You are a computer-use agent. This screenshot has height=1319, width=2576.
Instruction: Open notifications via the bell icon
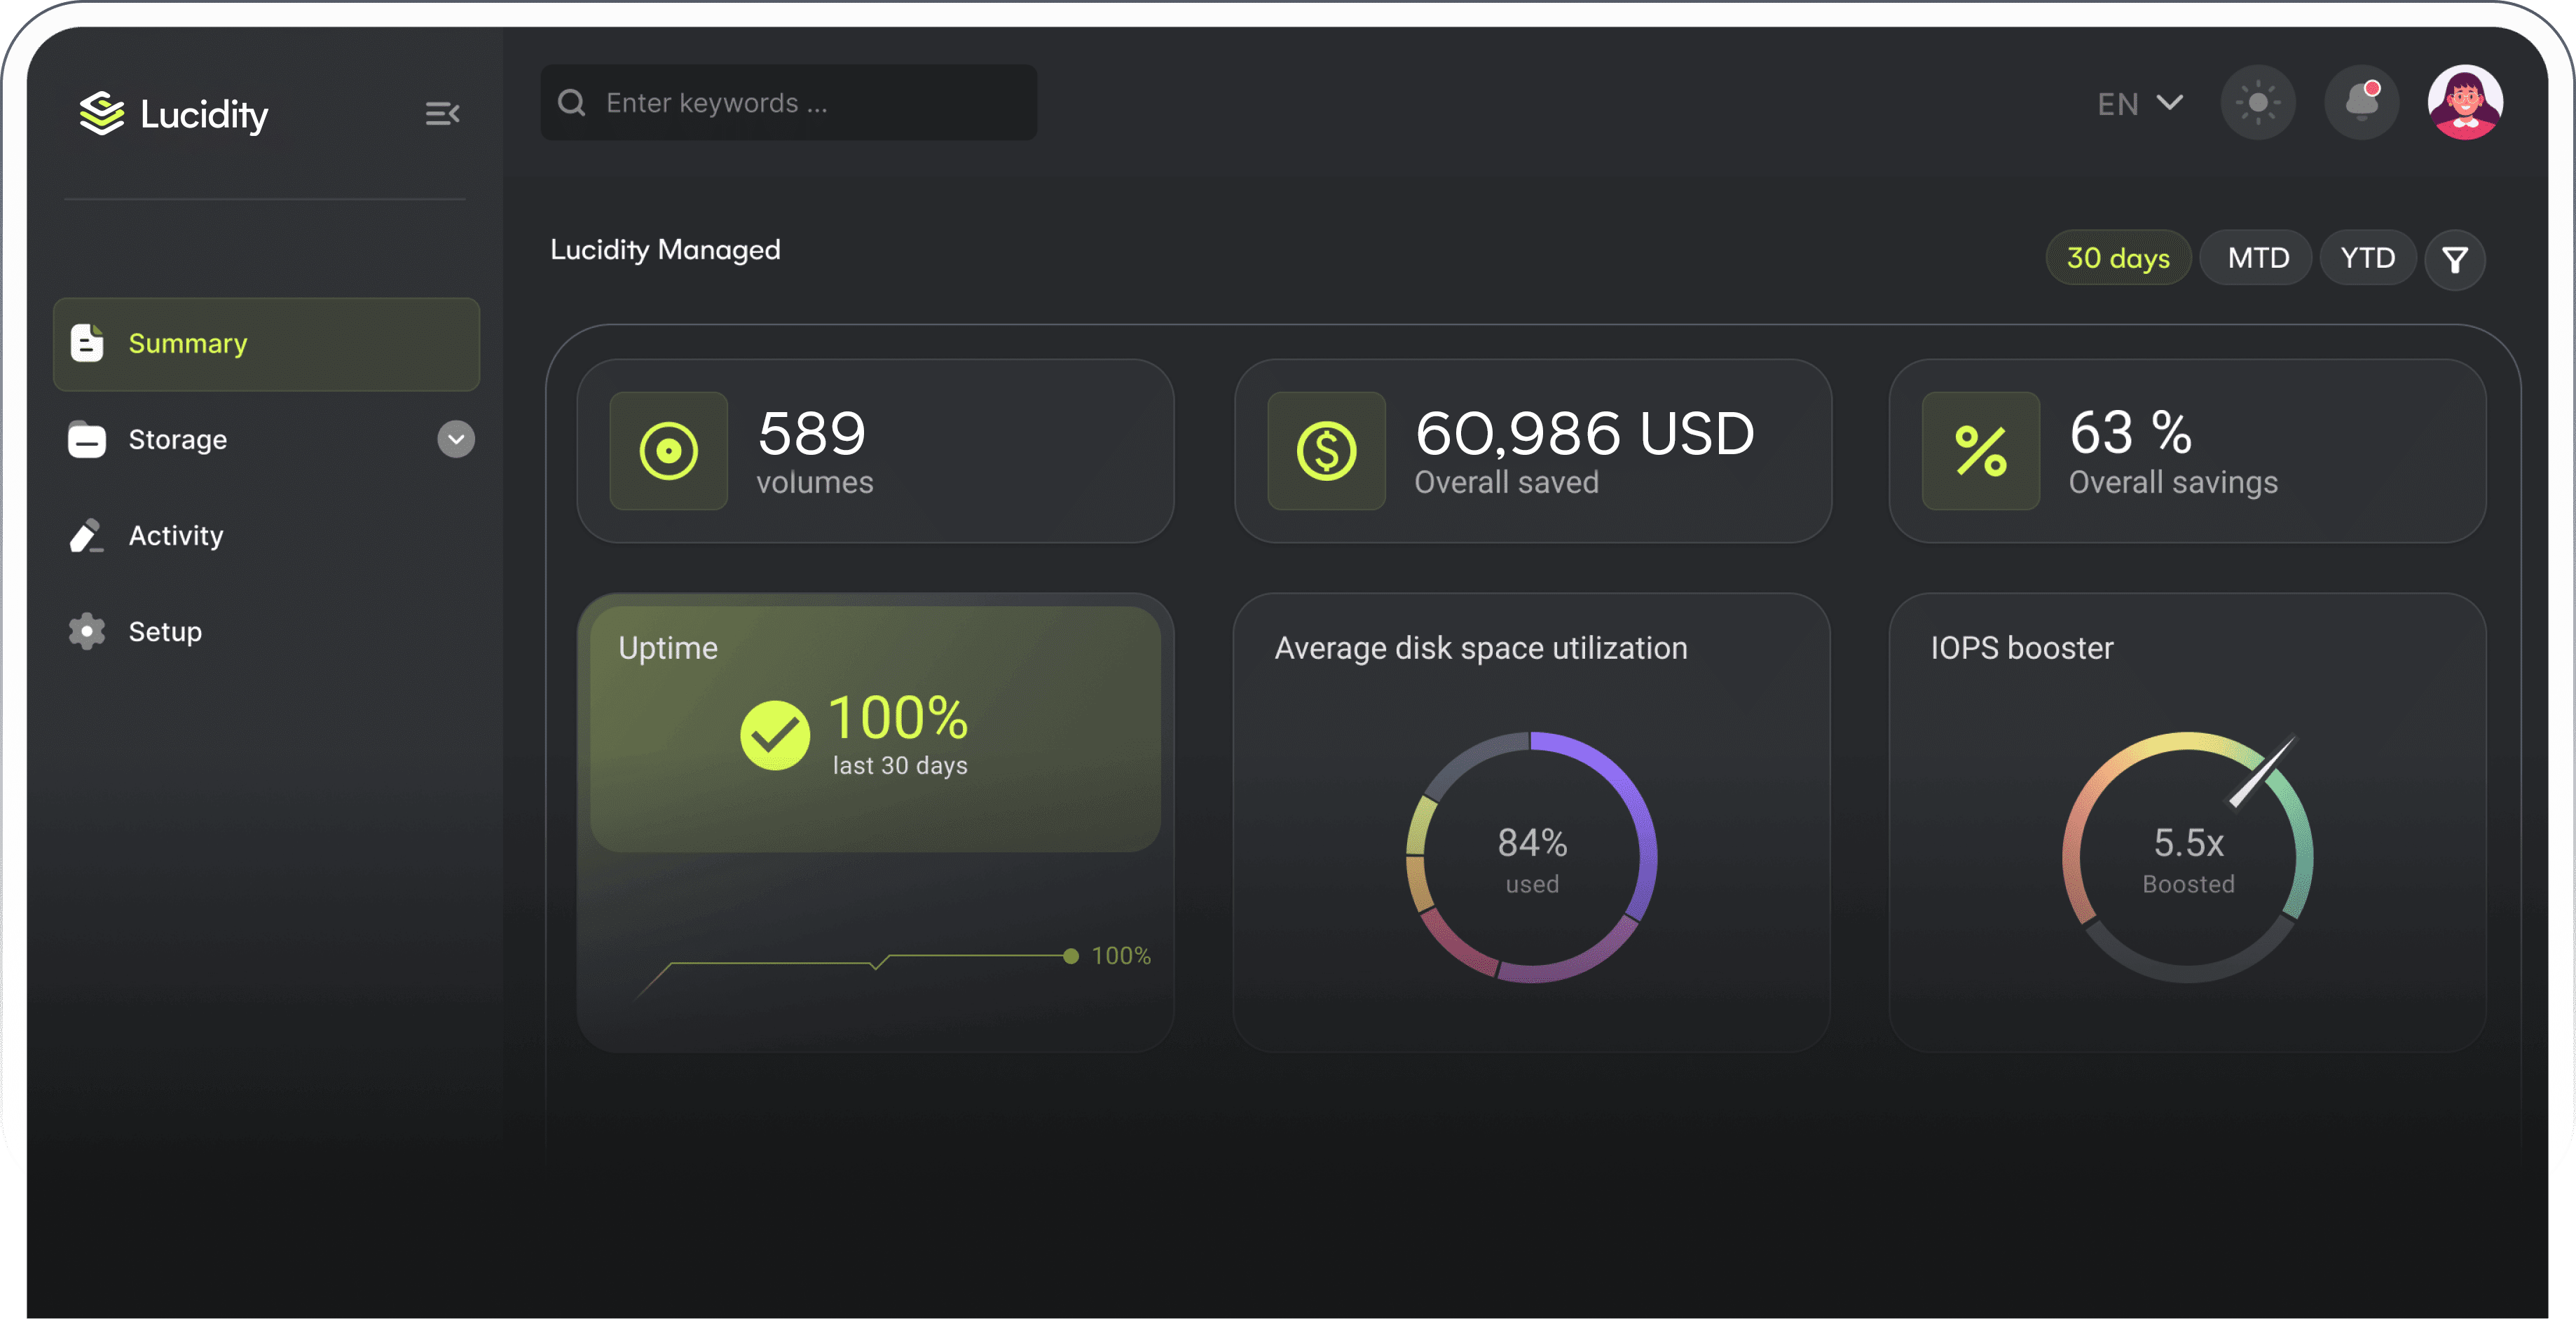tap(2361, 102)
